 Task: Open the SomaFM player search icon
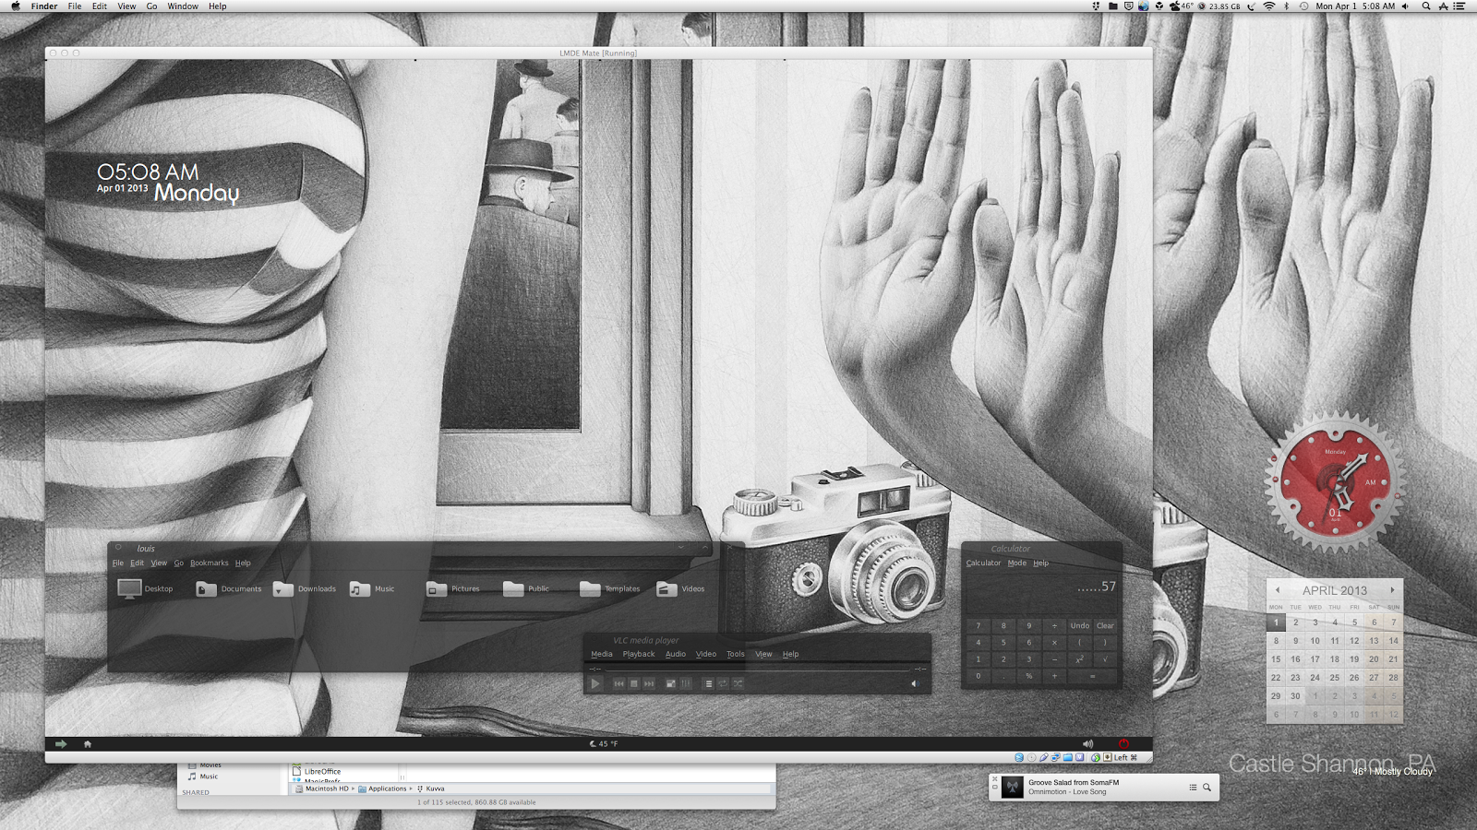1207,787
